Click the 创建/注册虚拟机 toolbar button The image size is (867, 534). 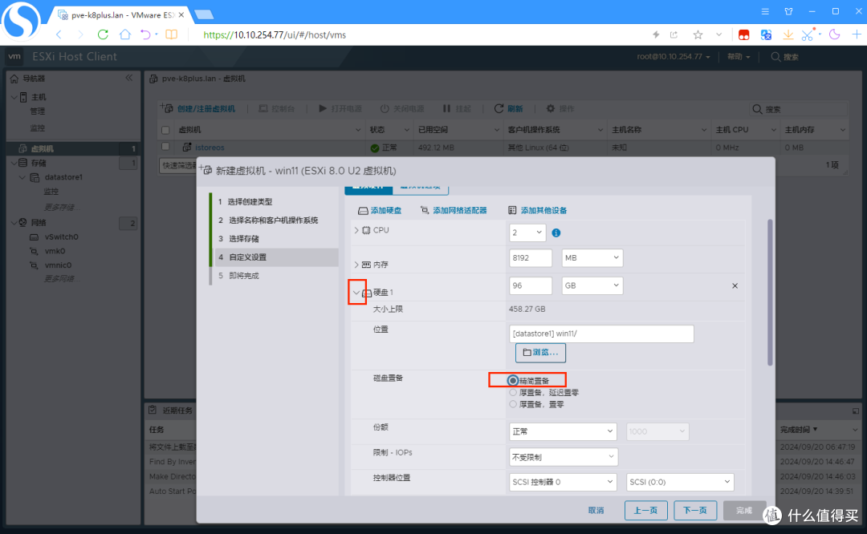click(x=198, y=108)
